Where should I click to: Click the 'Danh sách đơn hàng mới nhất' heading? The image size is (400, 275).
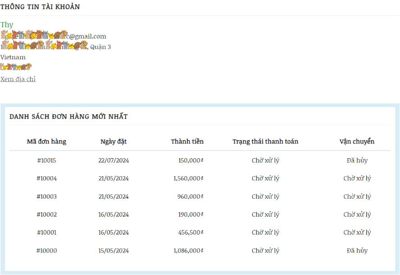68,117
